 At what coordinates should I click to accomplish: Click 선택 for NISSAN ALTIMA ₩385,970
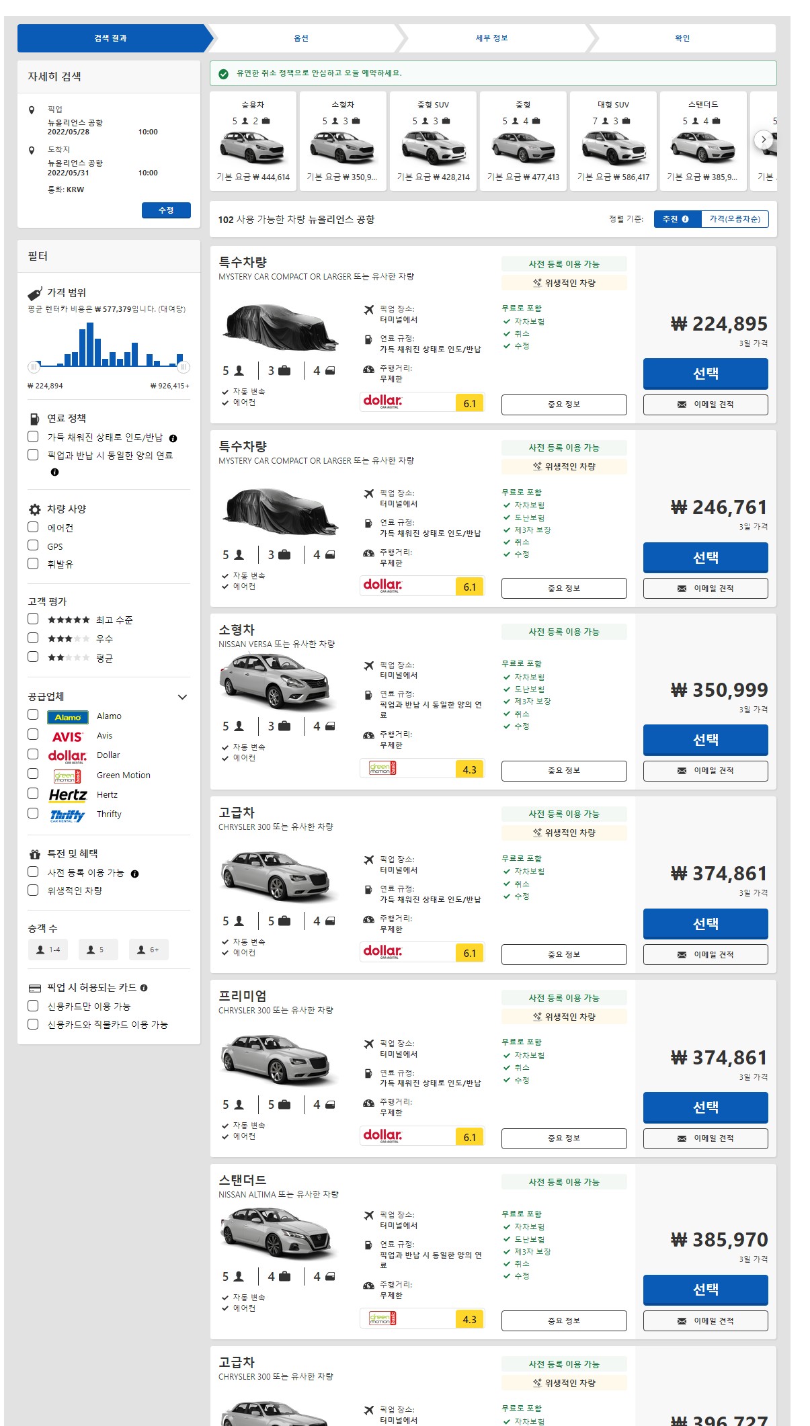(x=705, y=1290)
